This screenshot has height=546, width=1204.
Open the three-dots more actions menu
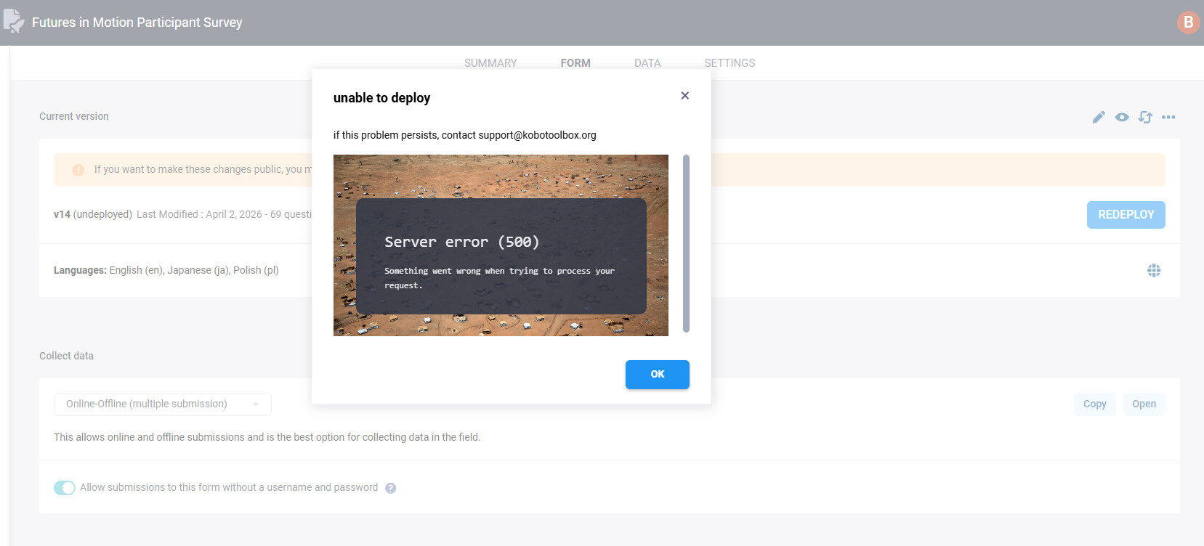click(x=1168, y=117)
